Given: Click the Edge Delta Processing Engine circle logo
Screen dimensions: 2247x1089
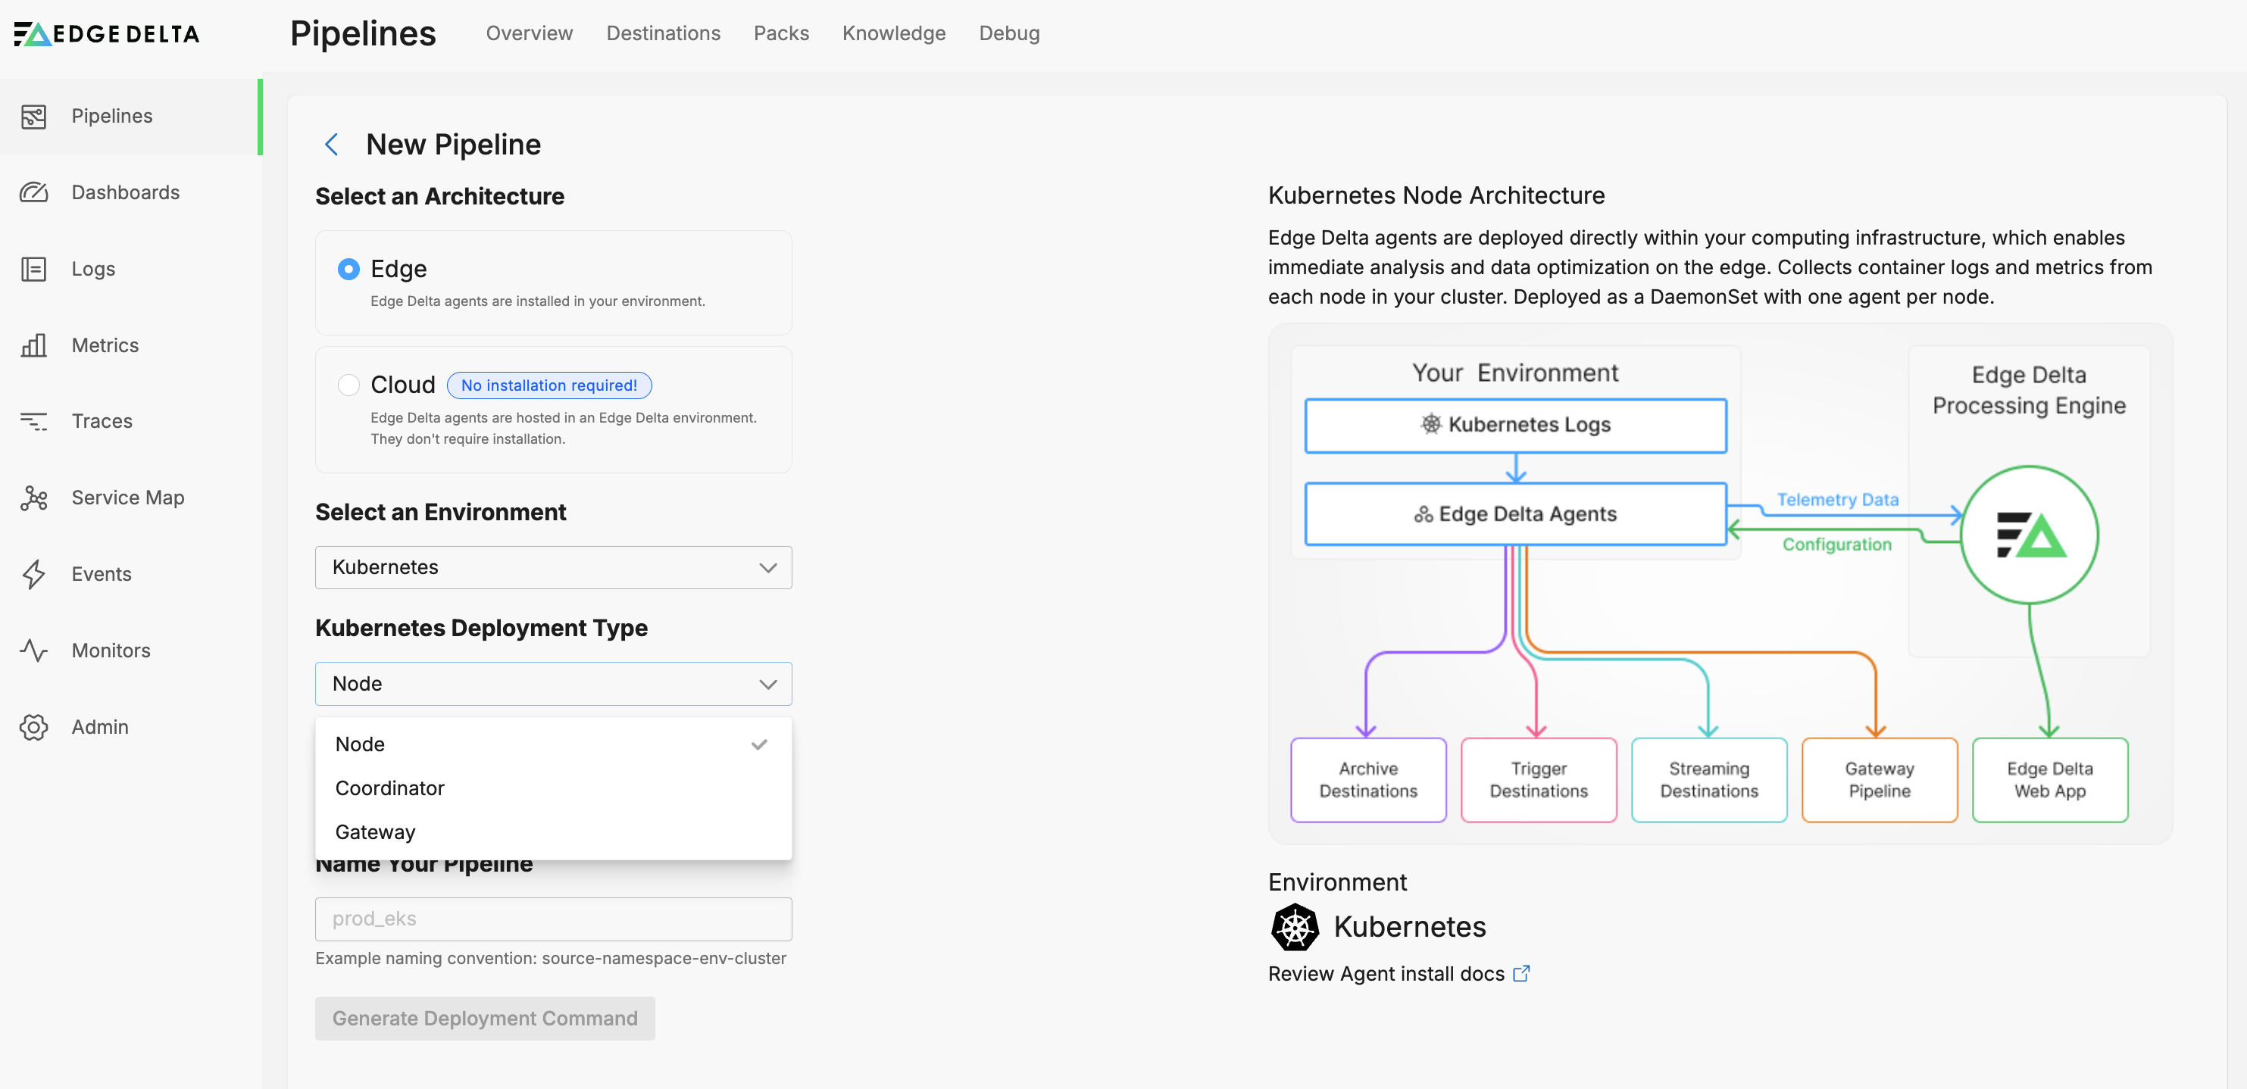Looking at the screenshot, I should pyautogui.click(x=2029, y=535).
